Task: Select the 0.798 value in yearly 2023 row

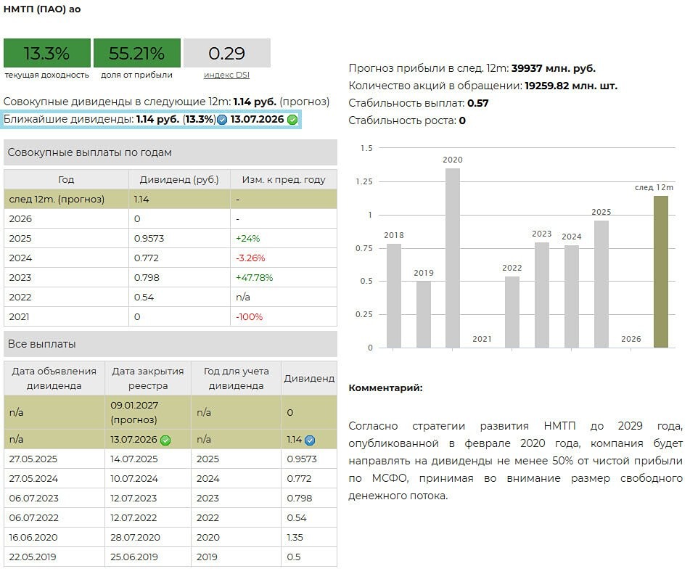Action: pos(147,278)
